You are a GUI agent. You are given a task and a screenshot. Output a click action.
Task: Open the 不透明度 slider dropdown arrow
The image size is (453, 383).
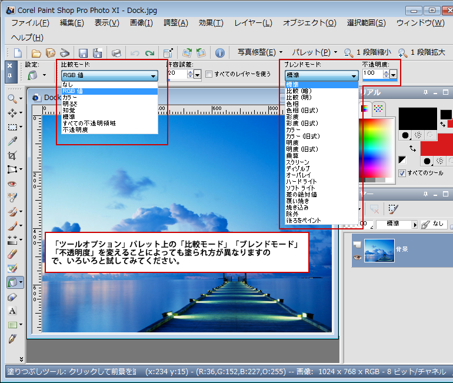point(393,75)
